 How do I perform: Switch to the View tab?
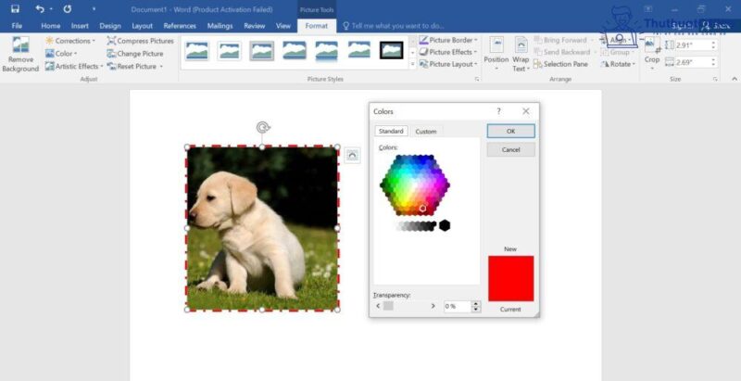click(x=283, y=26)
